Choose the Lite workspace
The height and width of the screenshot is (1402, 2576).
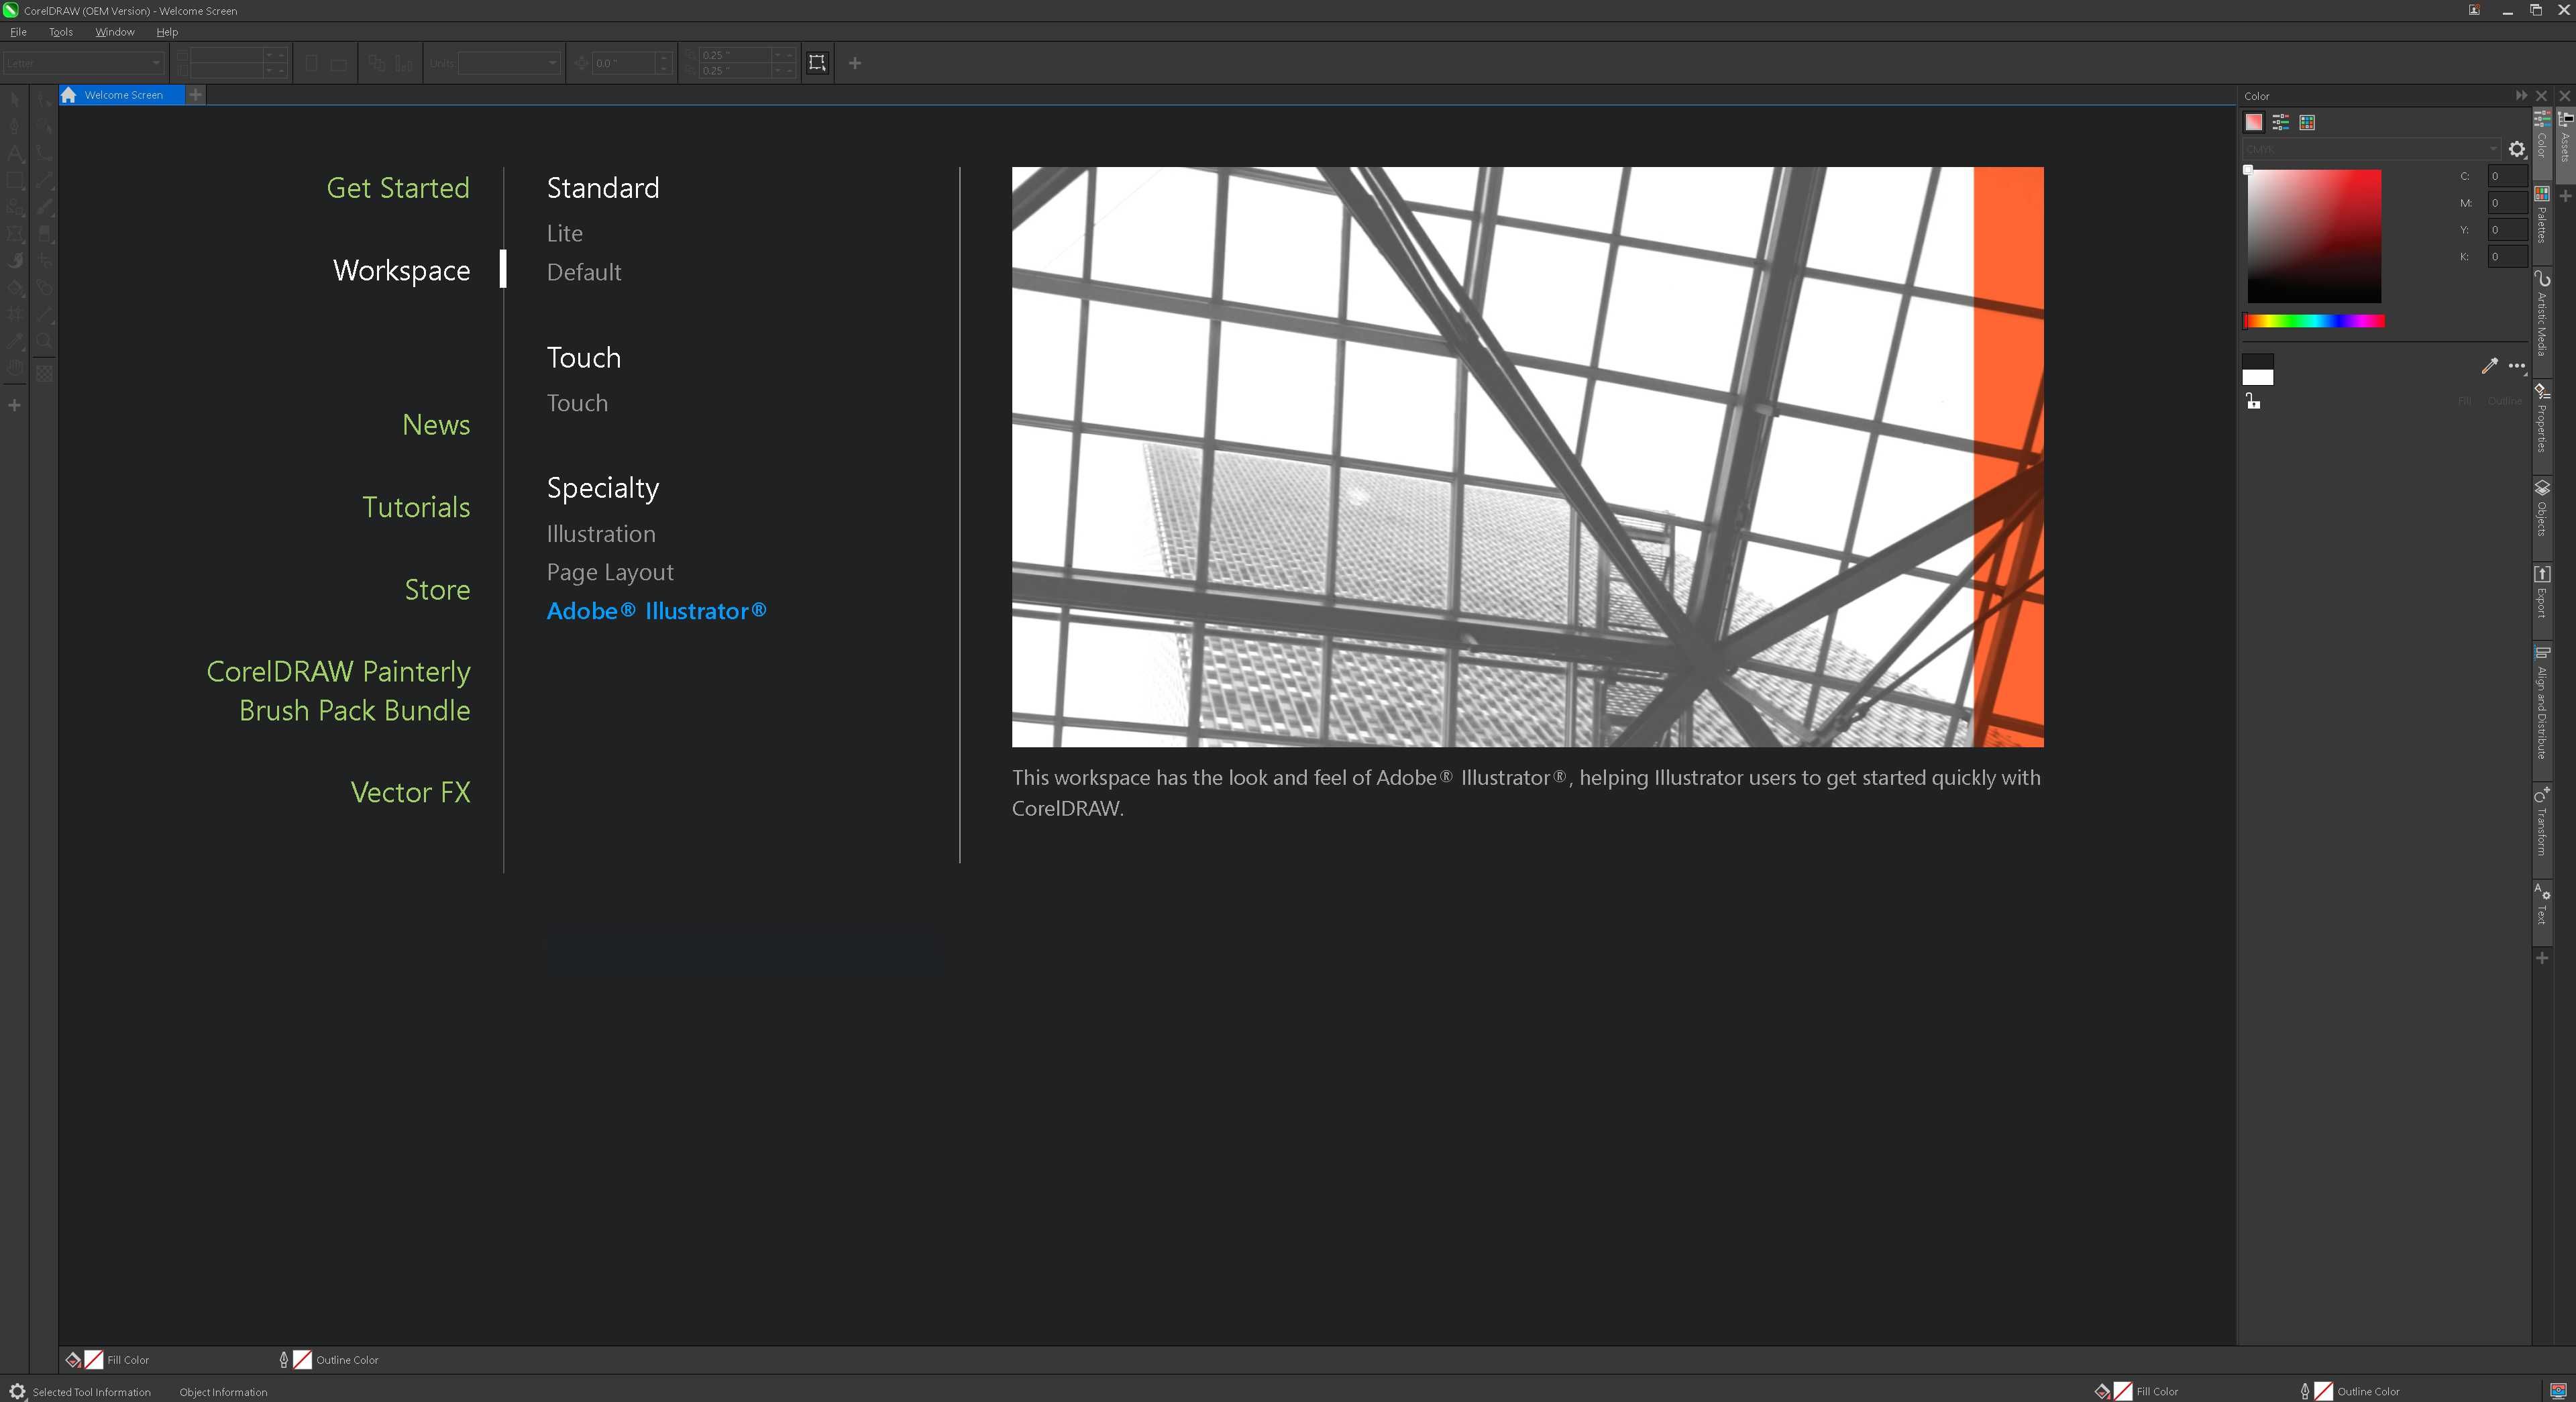tap(564, 233)
